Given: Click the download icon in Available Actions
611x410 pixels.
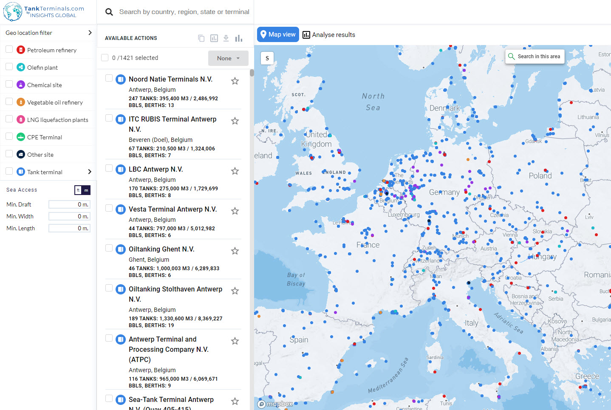Looking at the screenshot, I should coord(226,38).
